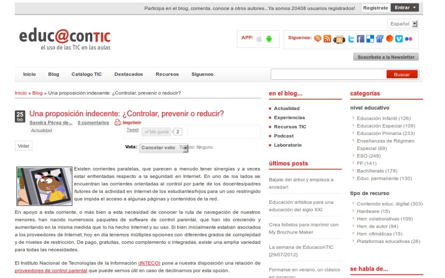Focus the site search text field
The image size is (445, 278).
329,74
